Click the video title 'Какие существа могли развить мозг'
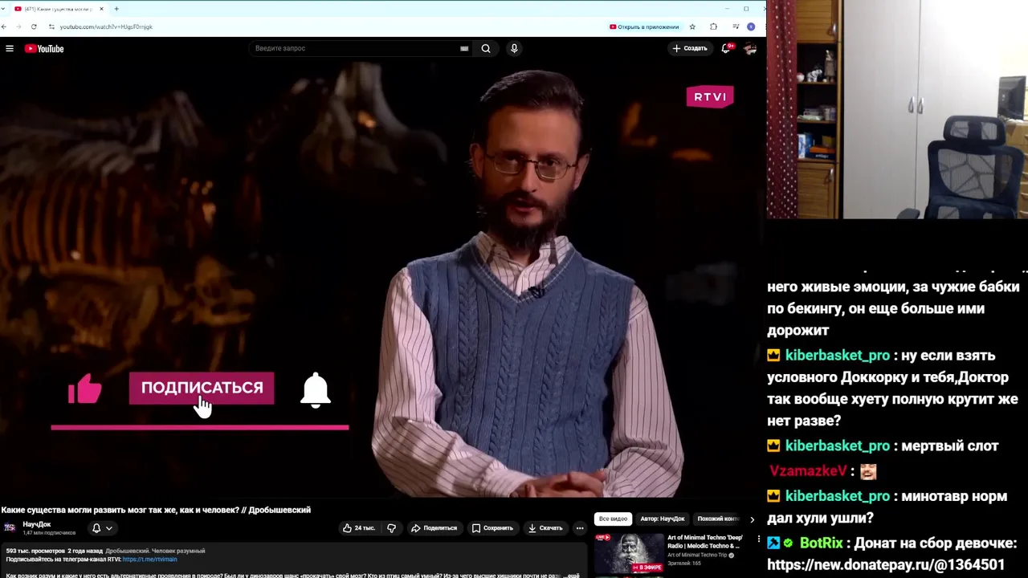Image resolution: width=1028 pixels, height=578 pixels. pos(156,510)
